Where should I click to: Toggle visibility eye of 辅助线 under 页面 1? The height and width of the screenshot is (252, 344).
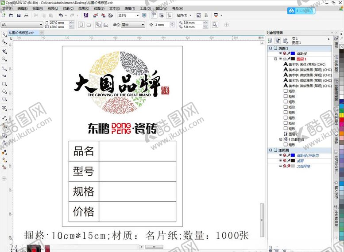click(x=280, y=53)
